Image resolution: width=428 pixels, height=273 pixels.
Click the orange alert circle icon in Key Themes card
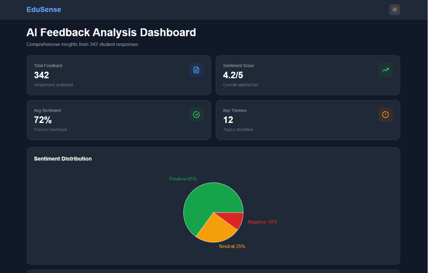(385, 115)
